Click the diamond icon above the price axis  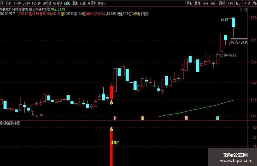(x=241, y=10)
